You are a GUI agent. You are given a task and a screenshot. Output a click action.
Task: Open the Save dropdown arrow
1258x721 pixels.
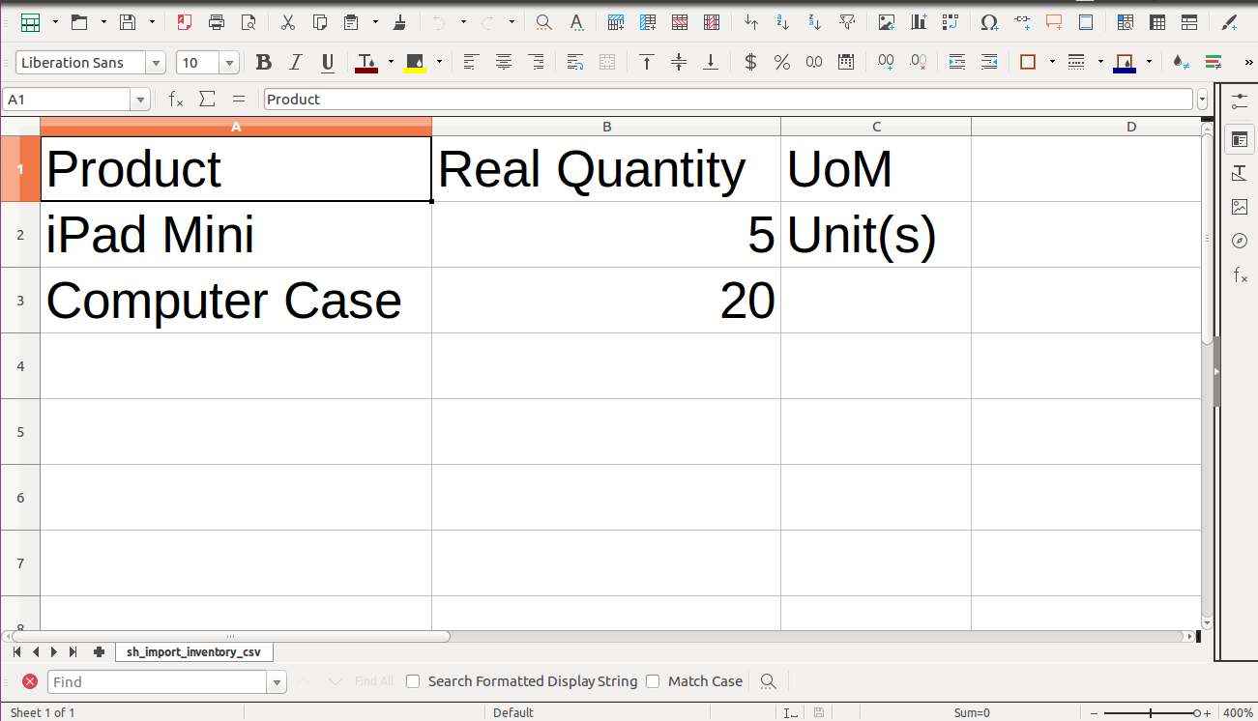coord(152,22)
